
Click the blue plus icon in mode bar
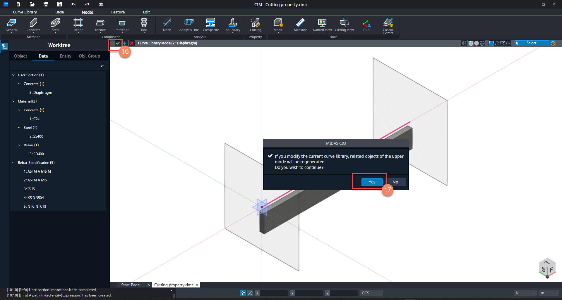[x=125, y=43]
